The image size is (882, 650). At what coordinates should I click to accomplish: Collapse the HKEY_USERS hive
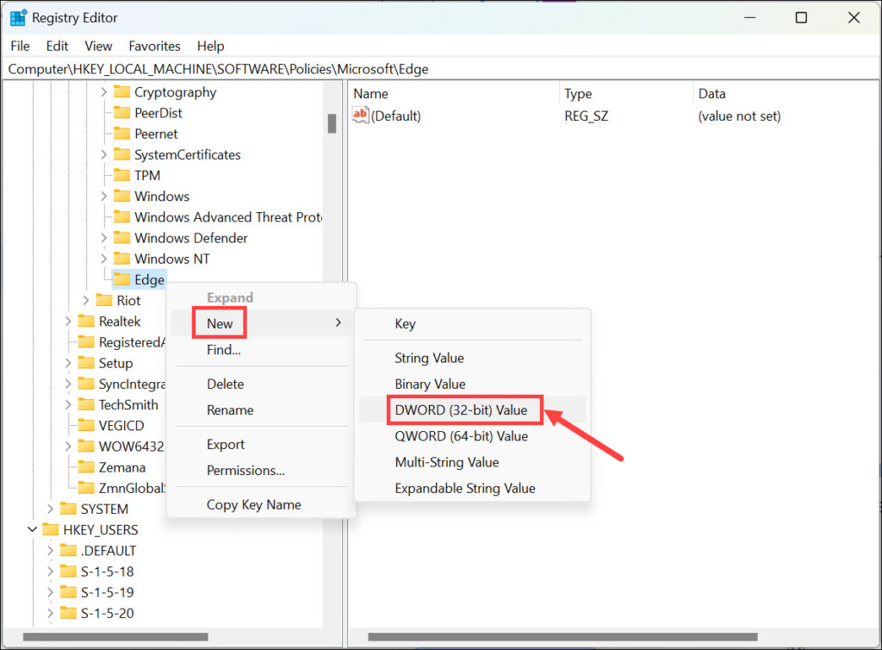[x=33, y=529]
